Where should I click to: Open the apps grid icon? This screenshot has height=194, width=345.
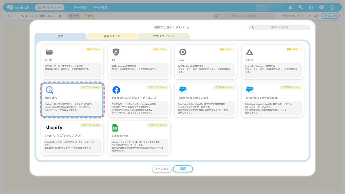tap(311, 7)
